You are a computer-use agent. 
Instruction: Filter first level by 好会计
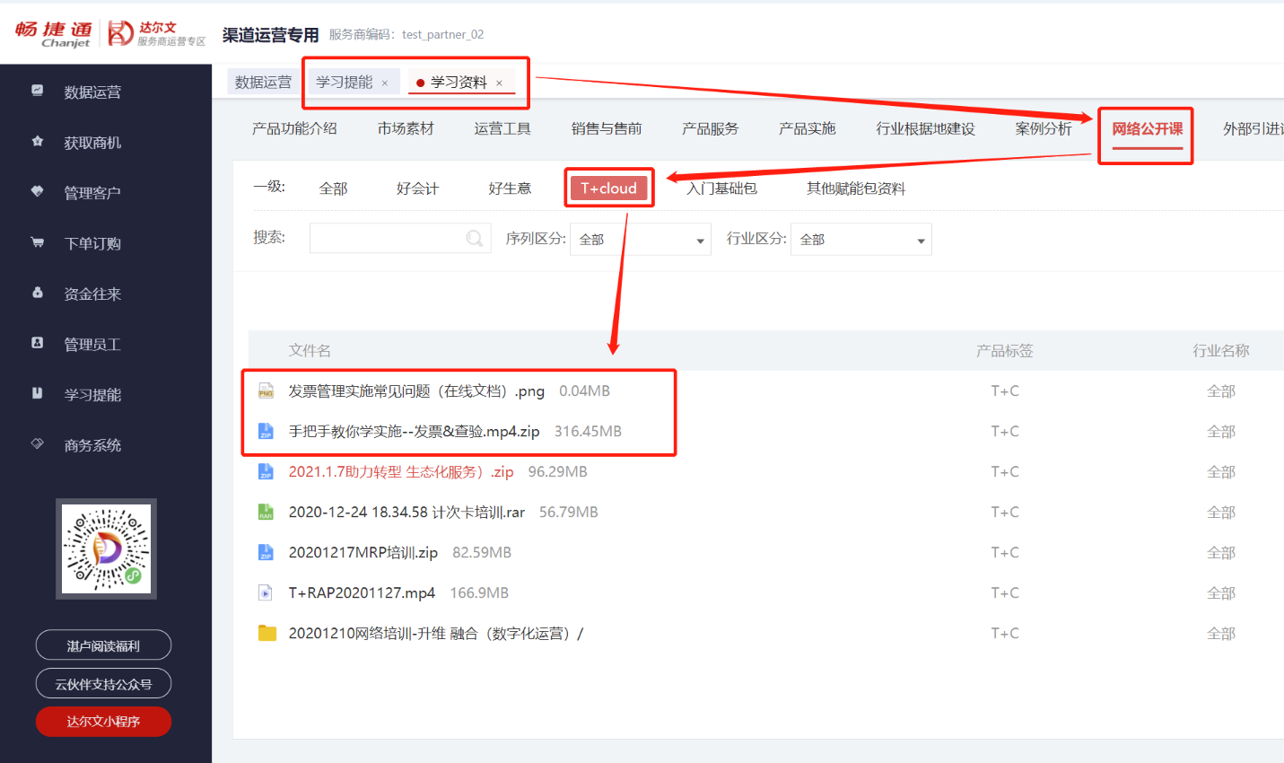click(417, 189)
